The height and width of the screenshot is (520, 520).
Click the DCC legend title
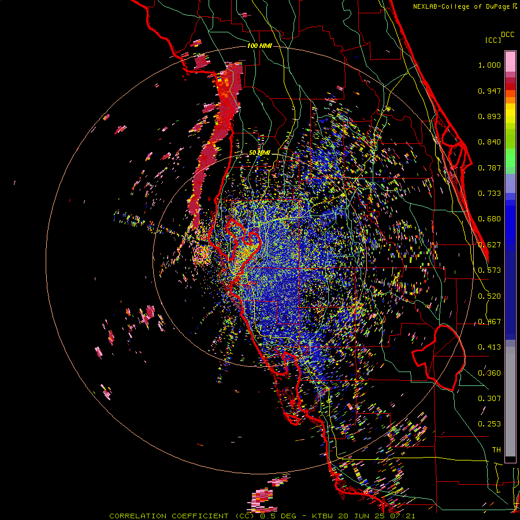(x=507, y=35)
